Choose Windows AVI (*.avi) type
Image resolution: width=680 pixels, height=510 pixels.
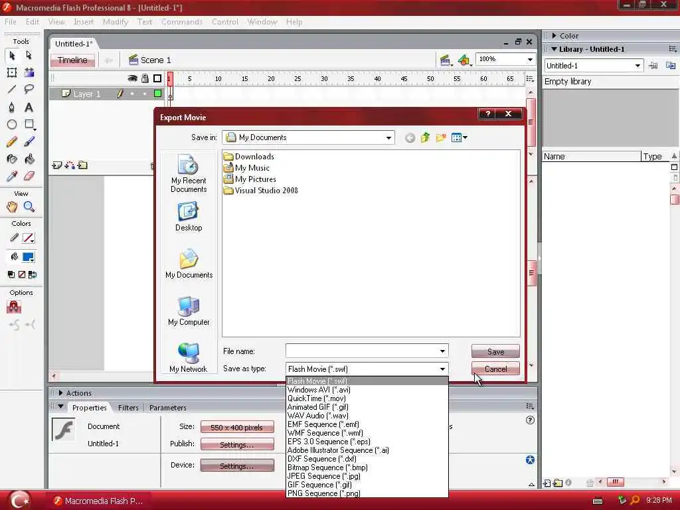tap(367, 390)
